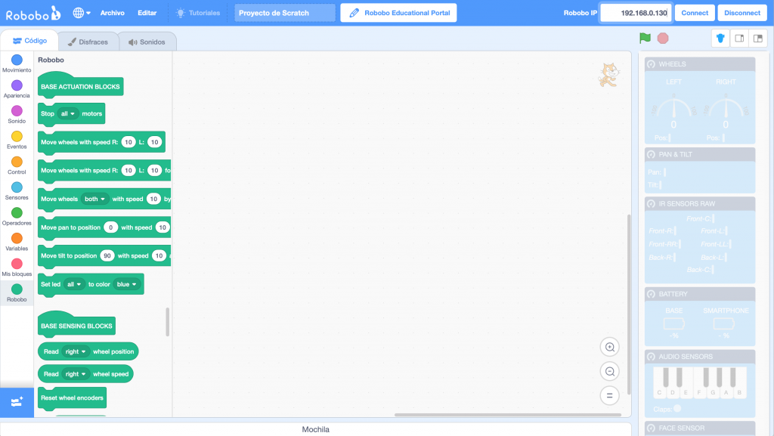
Task: Open the language globe dropdown
Action: [x=82, y=13]
